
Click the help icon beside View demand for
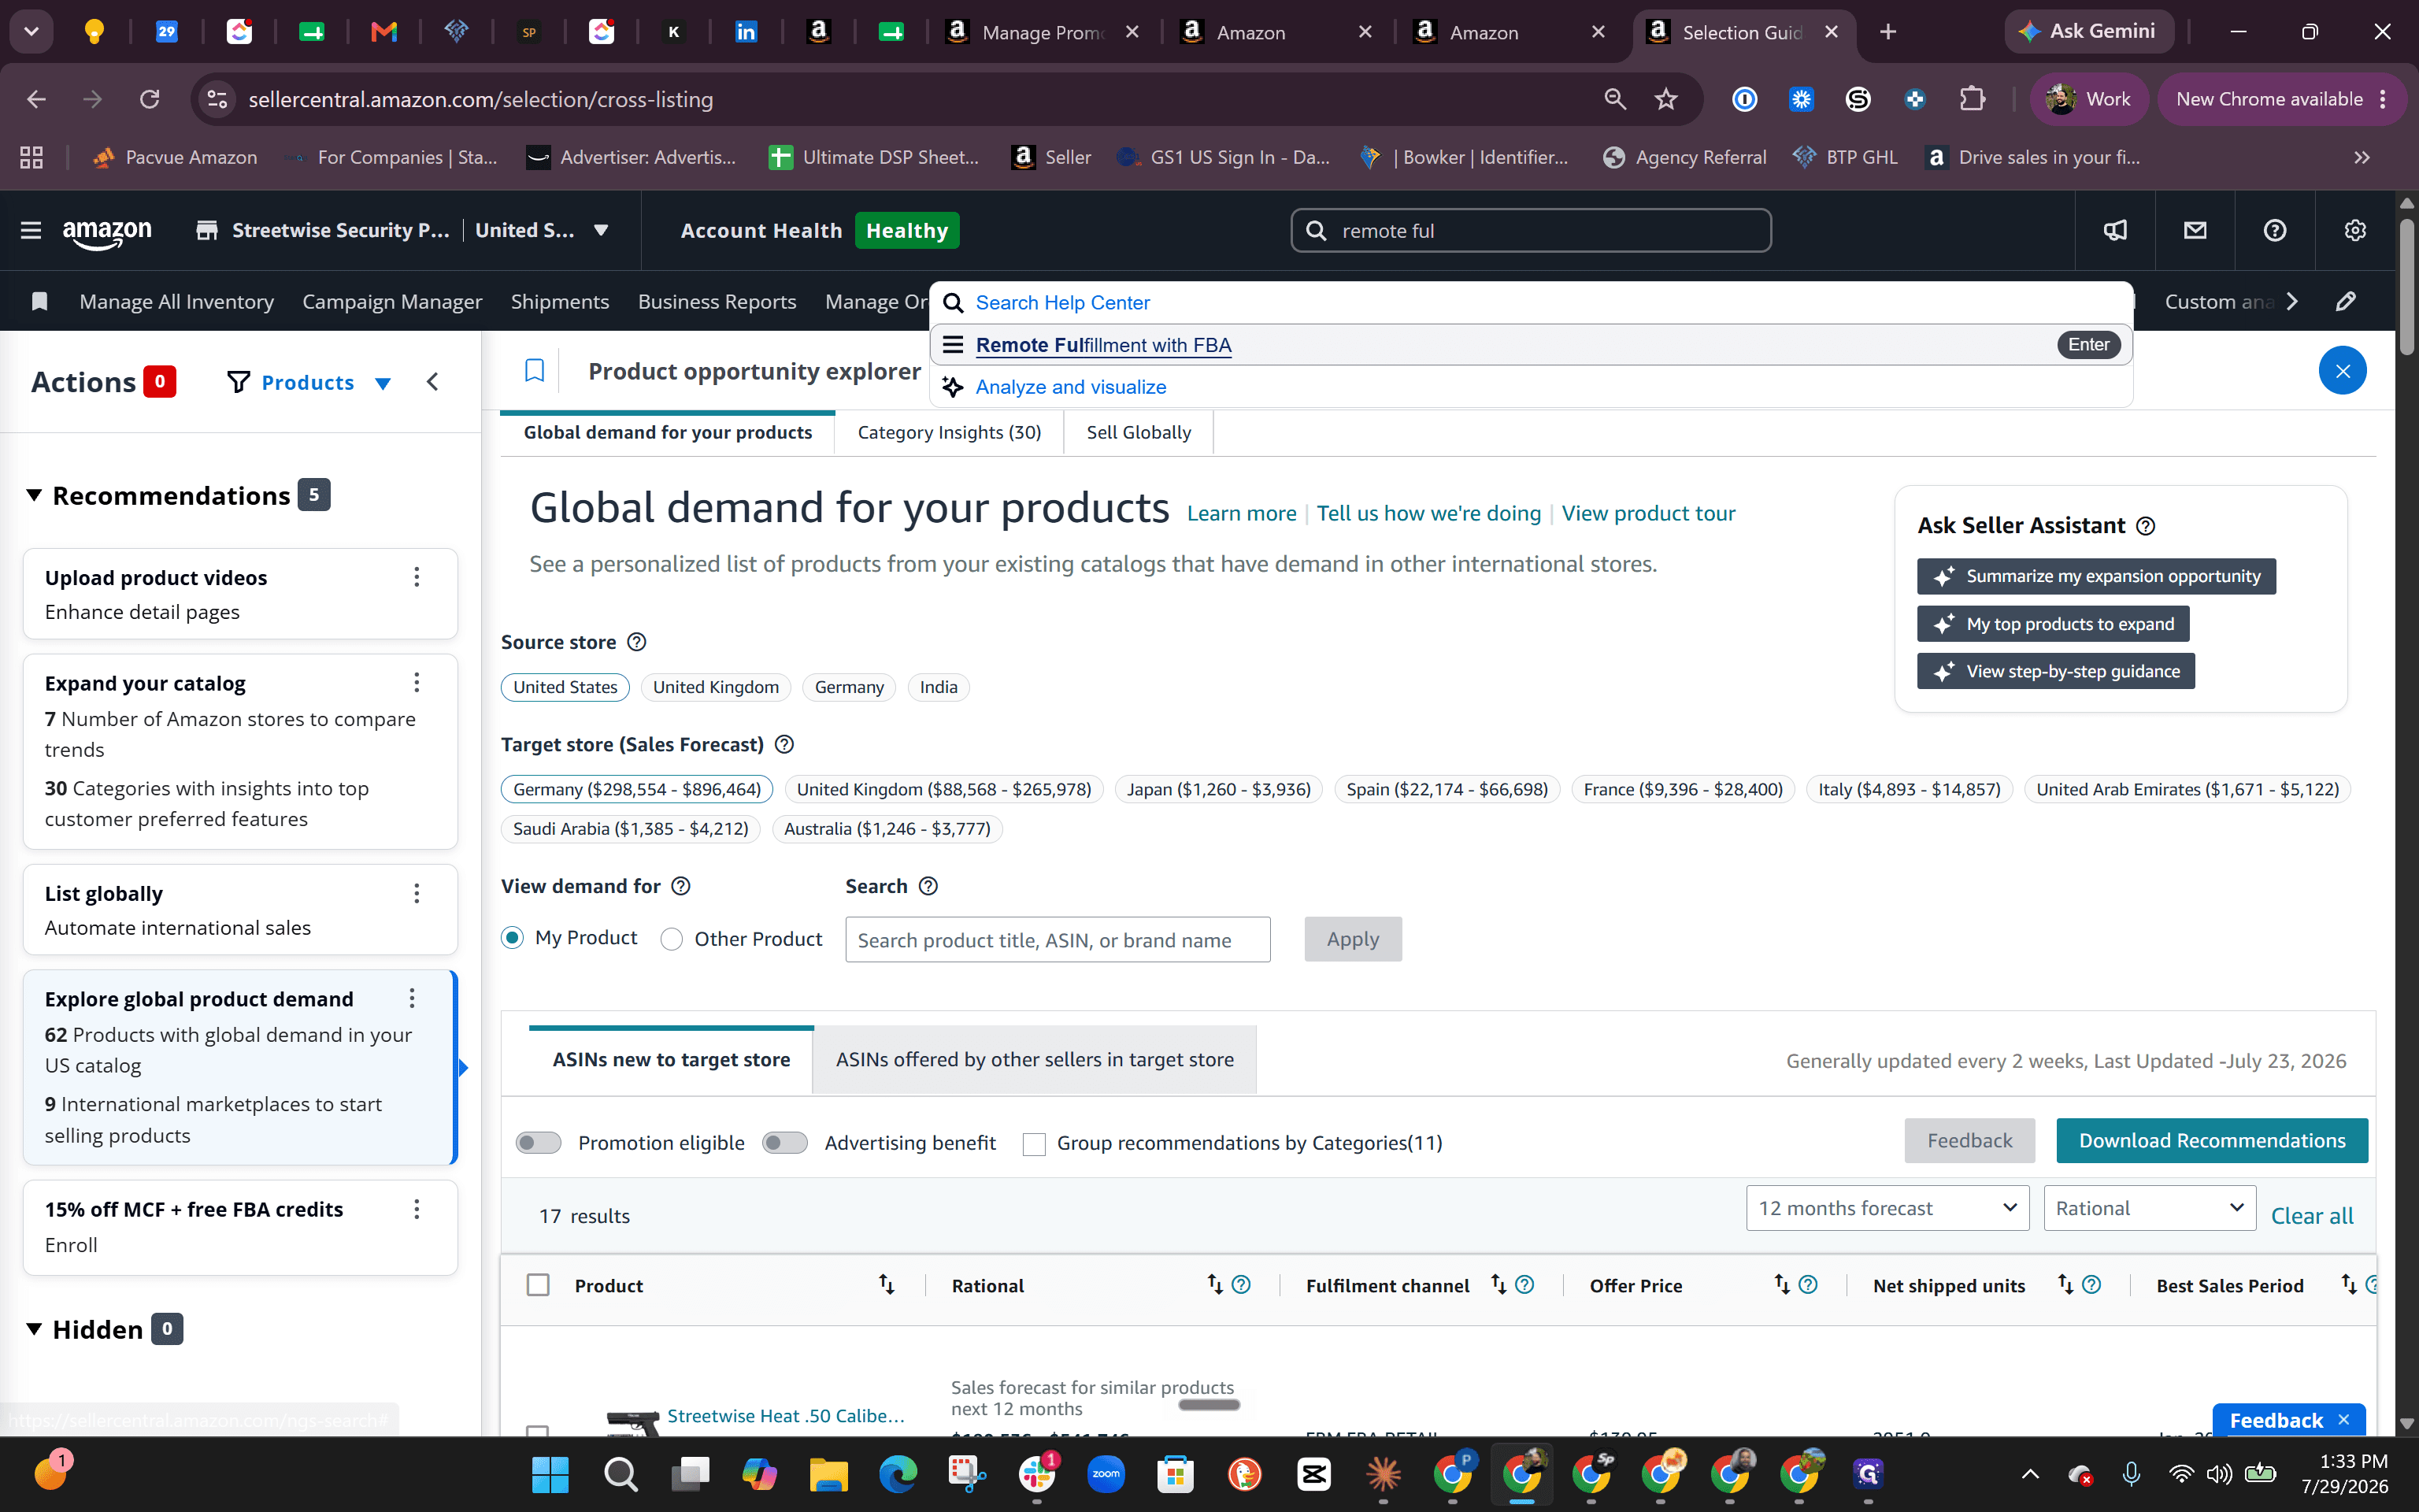(x=680, y=886)
